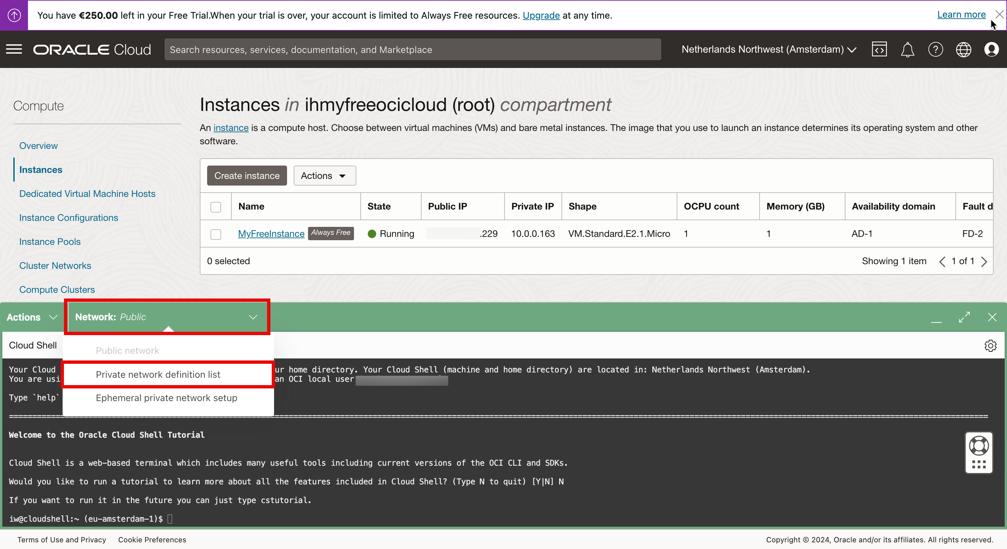Check the MyFreeInstance row checkbox
The image size is (1007, 549).
coord(215,234)
